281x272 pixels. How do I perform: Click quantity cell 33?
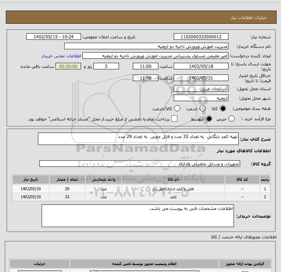coord(67,197)
